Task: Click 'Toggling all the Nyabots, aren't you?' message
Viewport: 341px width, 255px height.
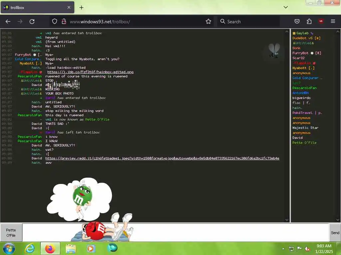Action: pos(83,59)
